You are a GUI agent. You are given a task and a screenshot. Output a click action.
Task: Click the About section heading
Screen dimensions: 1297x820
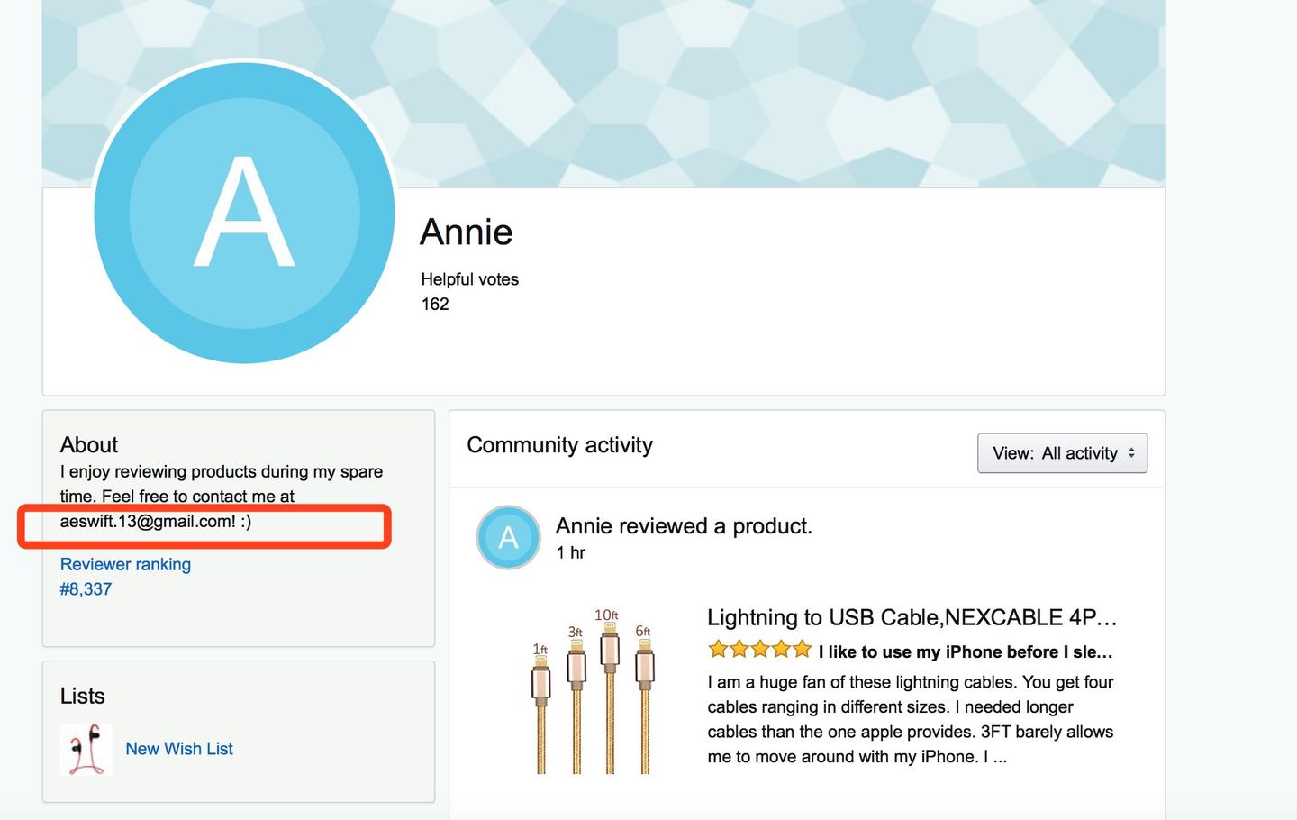pyautogui.click(x=89, y=445)
